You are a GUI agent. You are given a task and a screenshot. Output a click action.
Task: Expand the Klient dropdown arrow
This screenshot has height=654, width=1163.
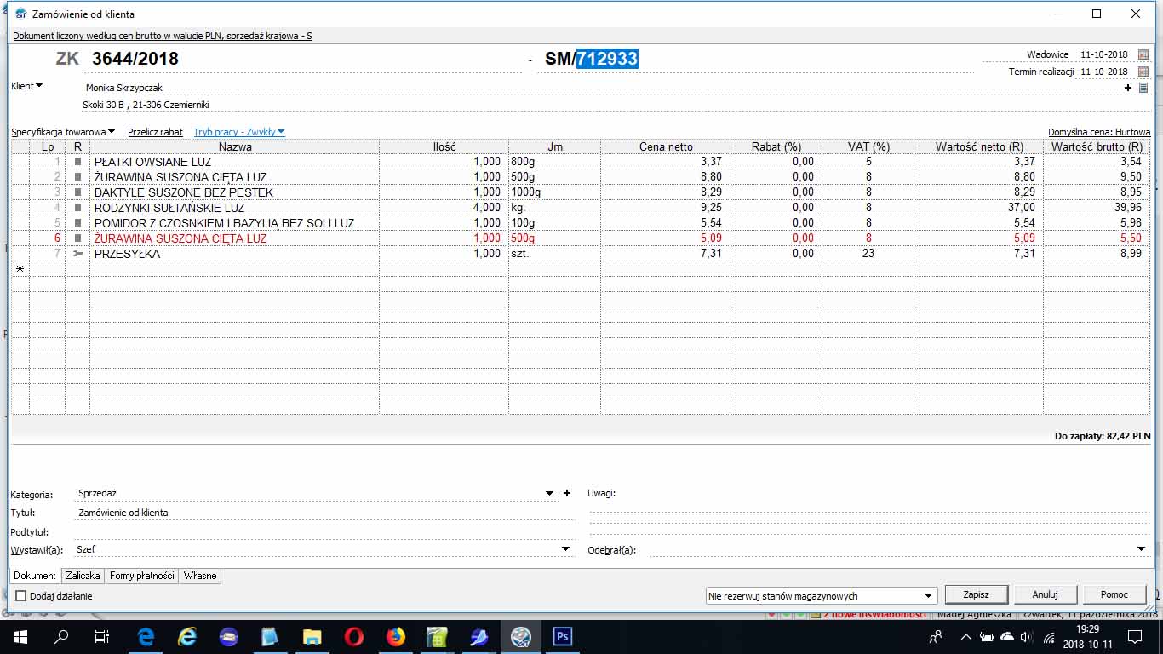click(39, 86)
